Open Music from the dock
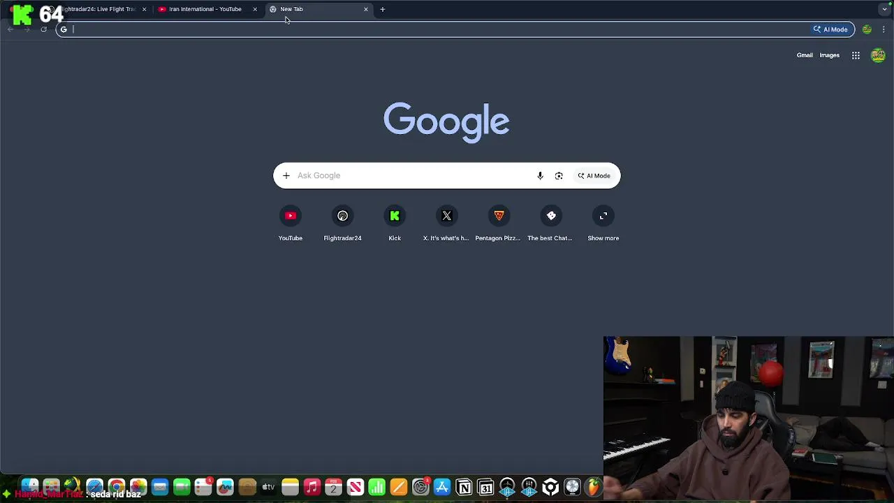This screenshot has height=503, width=894. pyautogui.click(x=312, y=486)
